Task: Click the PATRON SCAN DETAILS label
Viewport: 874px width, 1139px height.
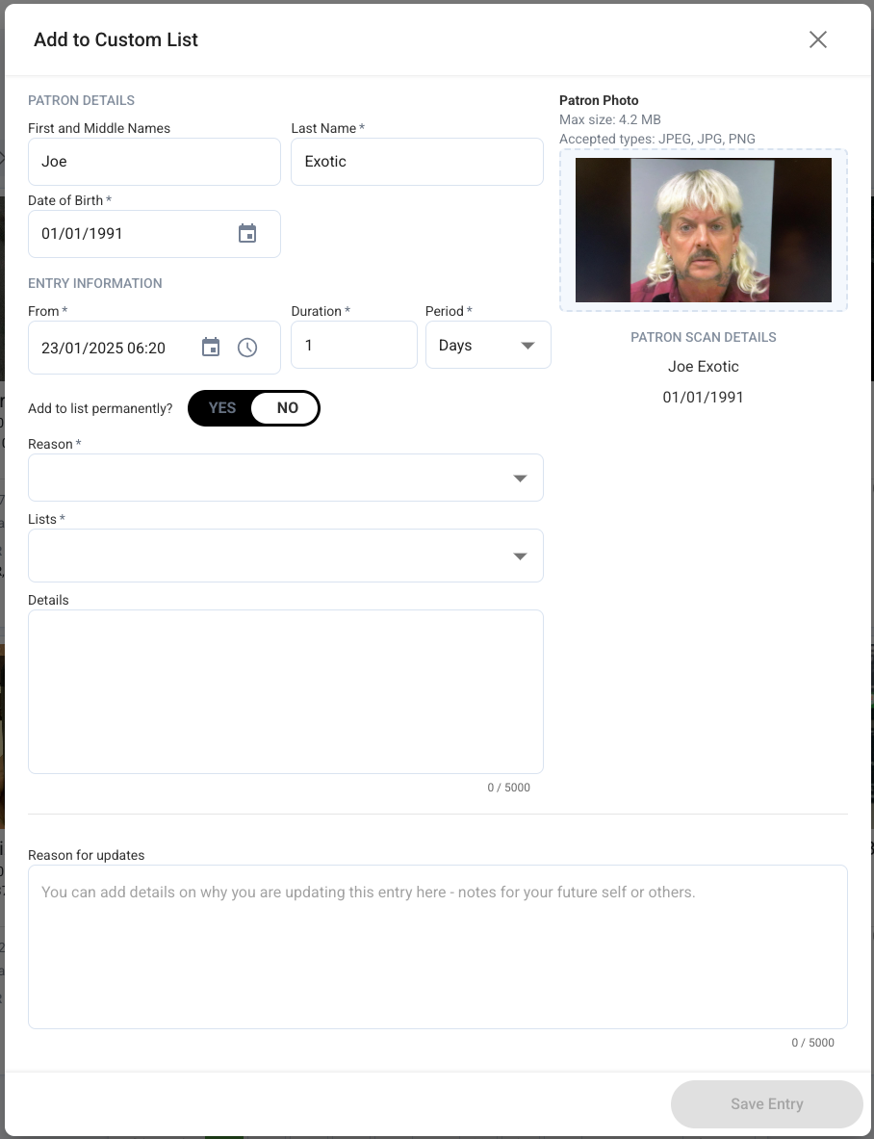Action: point(703,337)
